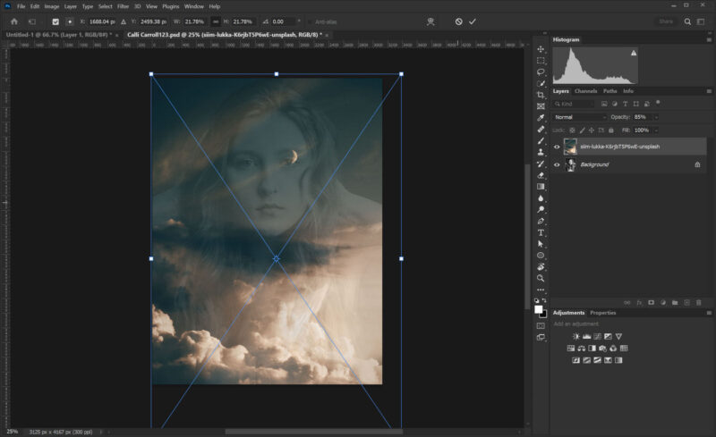
Task: Open the Fill percentage dropdown arrow
Action: pos(656,130)
